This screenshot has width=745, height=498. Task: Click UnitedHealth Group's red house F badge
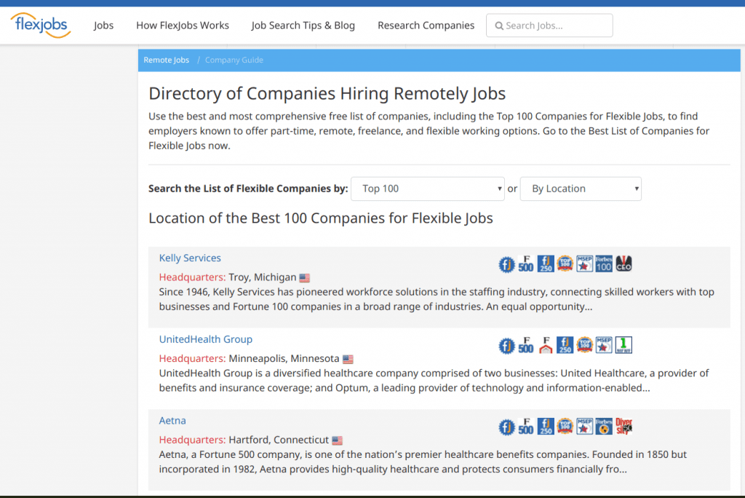pyautogui.click(x=546, y=345)
